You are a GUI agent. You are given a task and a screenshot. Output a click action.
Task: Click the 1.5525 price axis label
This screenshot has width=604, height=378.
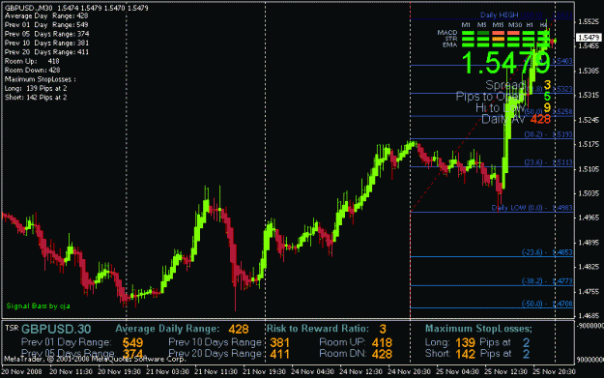point(589,22)
